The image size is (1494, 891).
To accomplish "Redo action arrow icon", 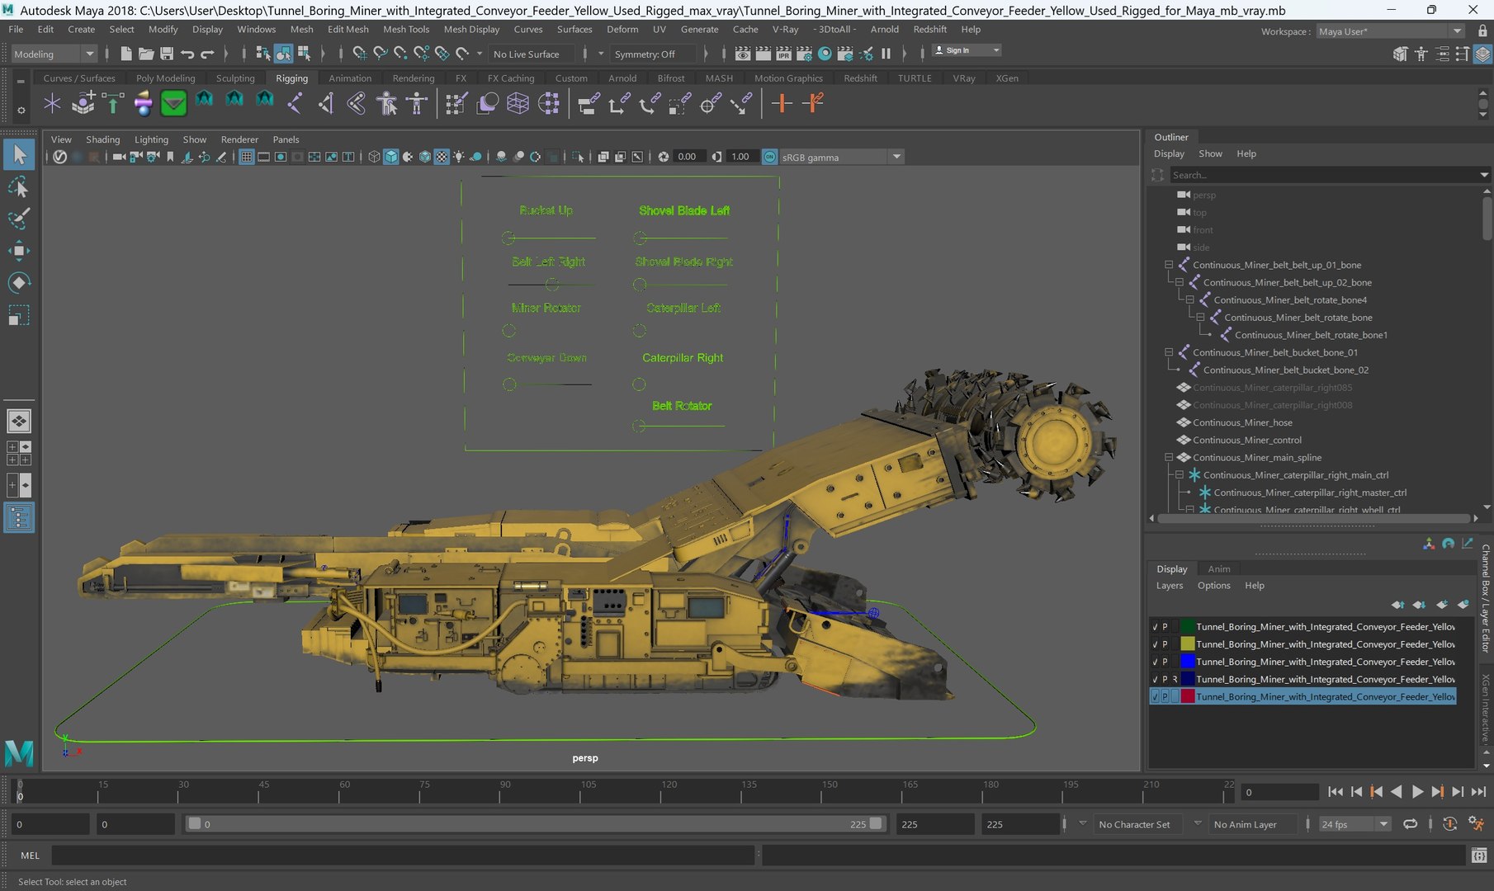I will 207,54.
